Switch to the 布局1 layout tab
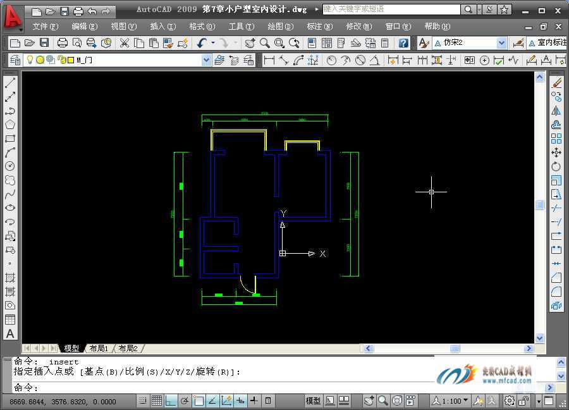The width and height of the screenshot is (569, 410). [99, 348]
